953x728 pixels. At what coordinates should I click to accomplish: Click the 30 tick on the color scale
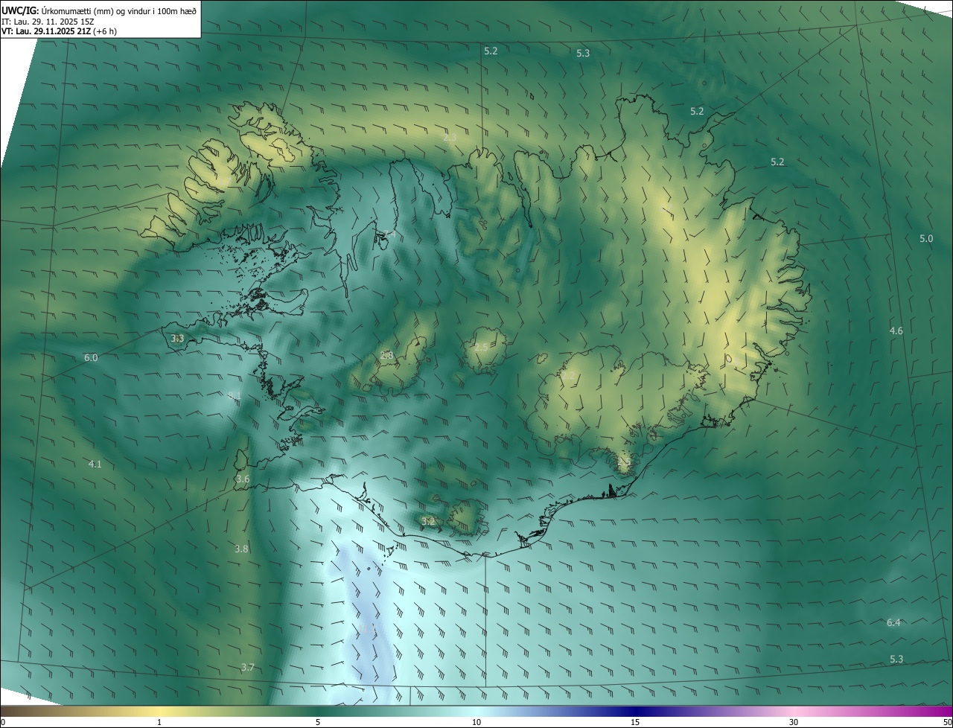[x=794, y=722]
